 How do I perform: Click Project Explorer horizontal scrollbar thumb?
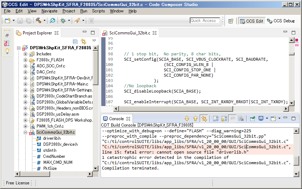click(x=35, y=174)
